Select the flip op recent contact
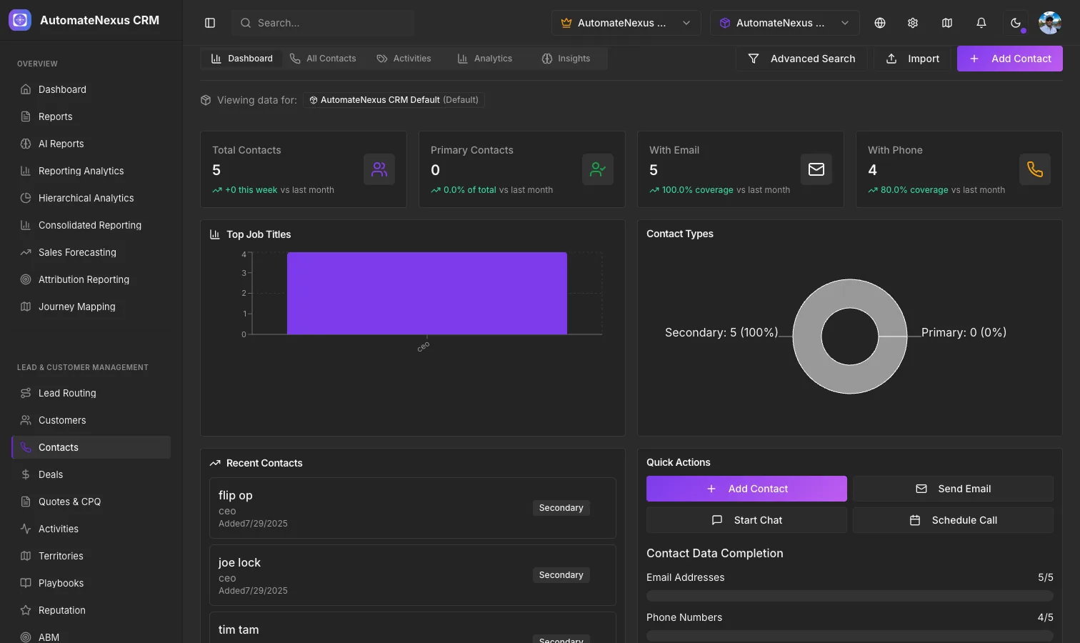1080x643 pixels. tap(413, 508)
